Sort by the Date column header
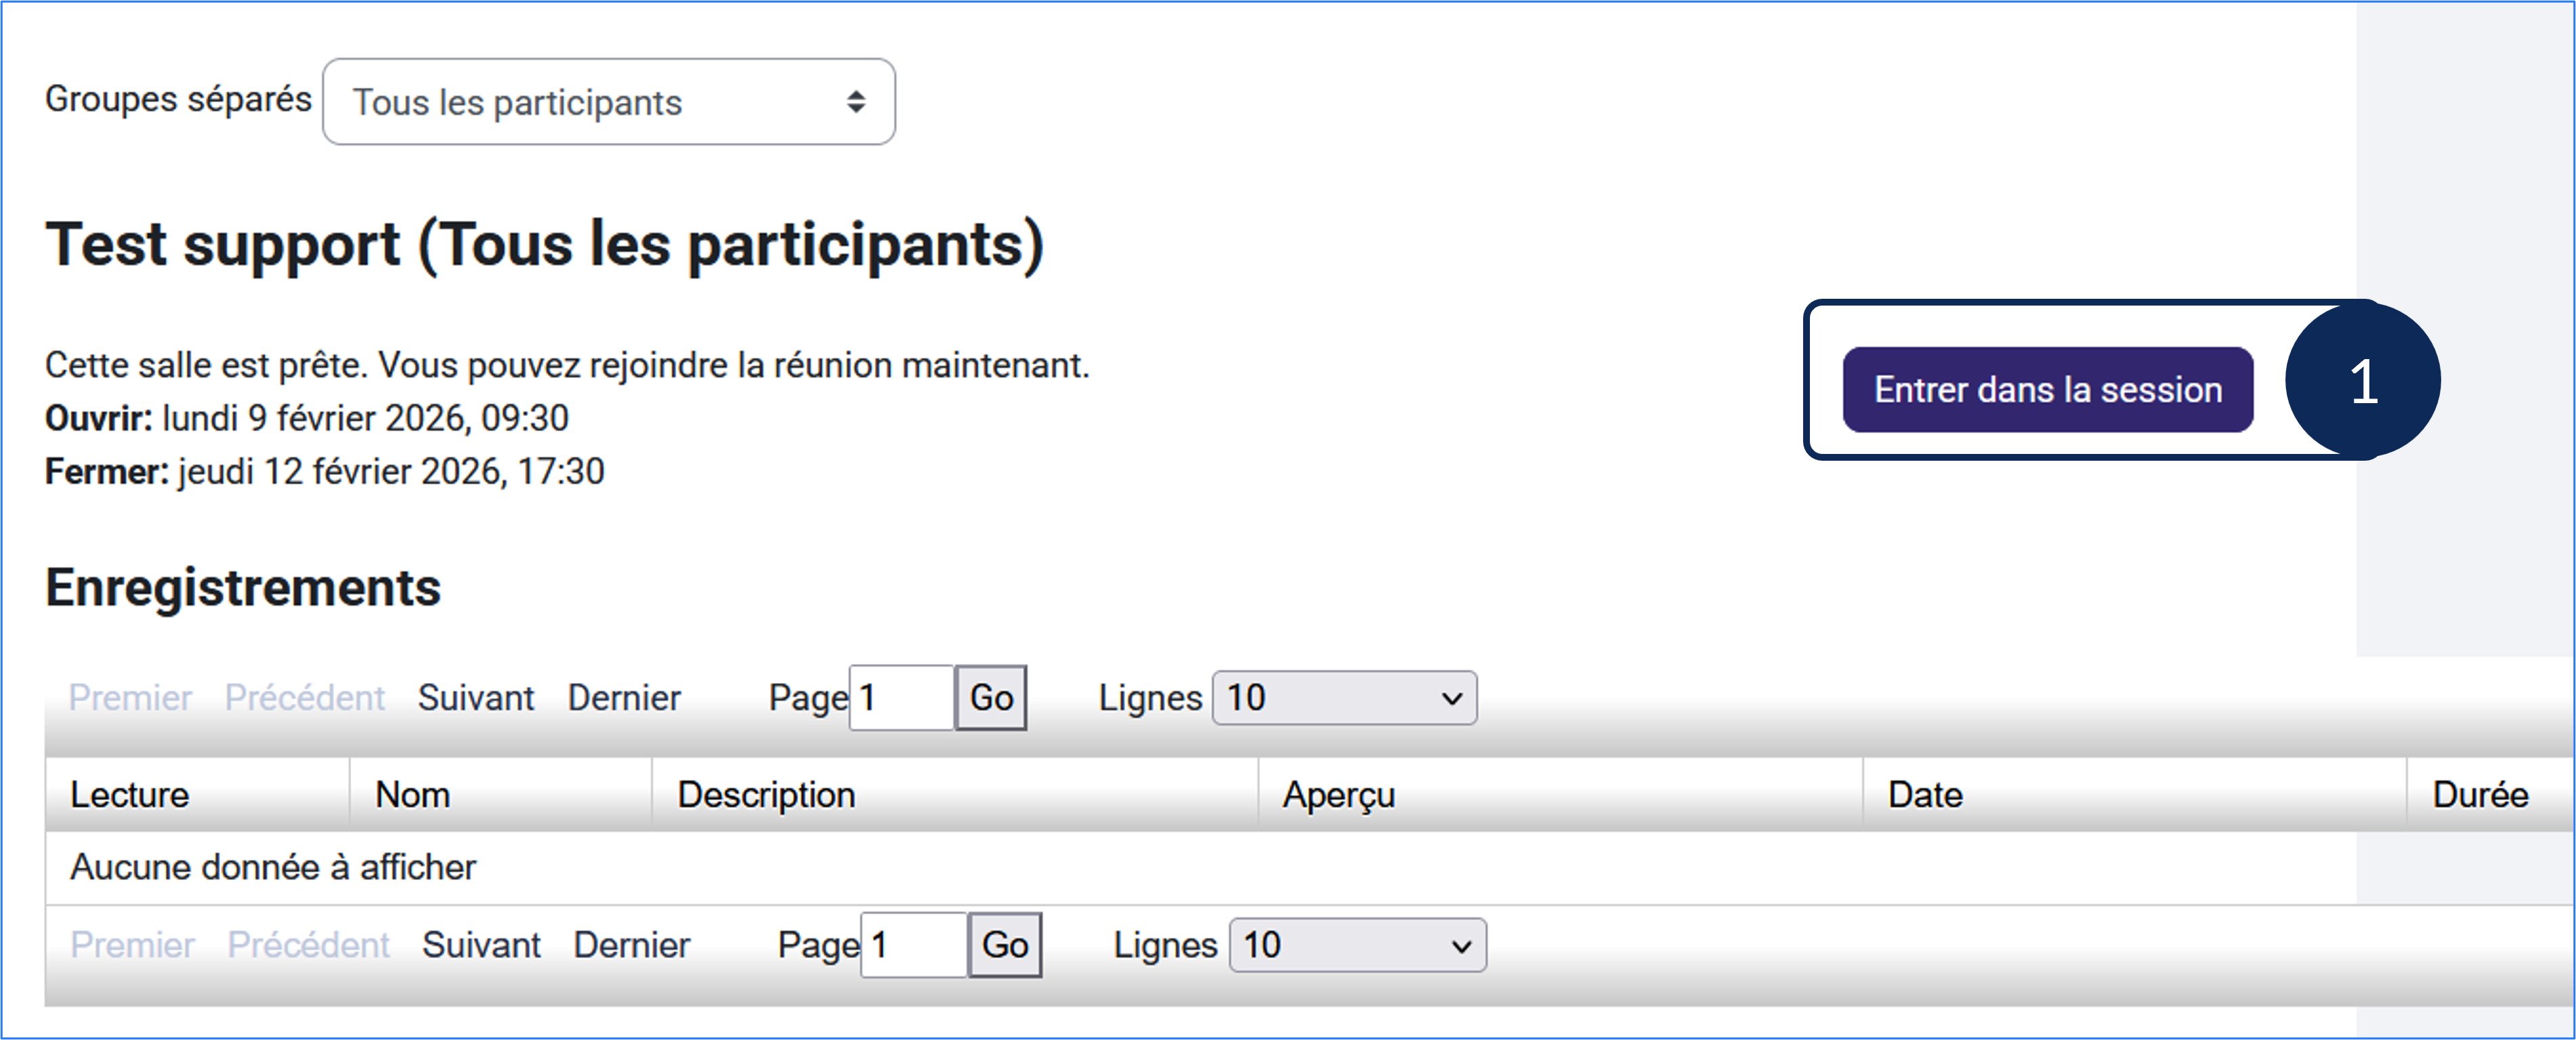The height and width of the screenshot is (1040, 2576). tap(1925, 795)
